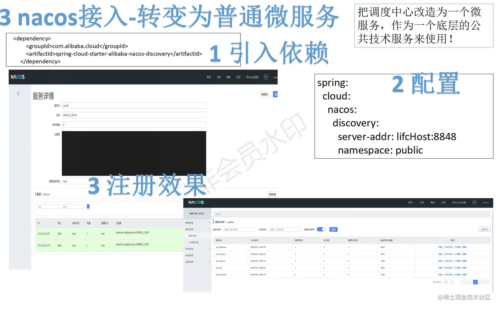Click 删除 for api-common row
The image size is (499, 309).
coord(465,274)
